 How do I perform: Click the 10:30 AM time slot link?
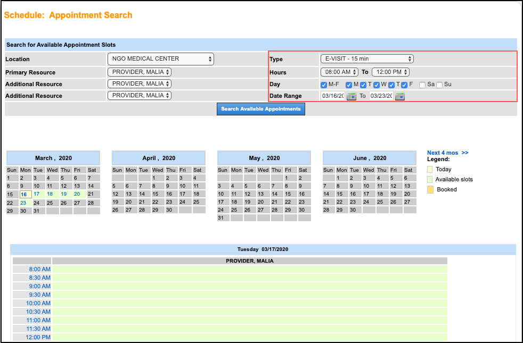38,312
